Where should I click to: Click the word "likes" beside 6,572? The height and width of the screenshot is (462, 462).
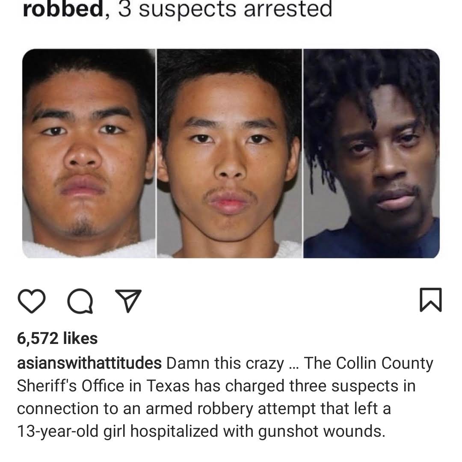[80, 338]
